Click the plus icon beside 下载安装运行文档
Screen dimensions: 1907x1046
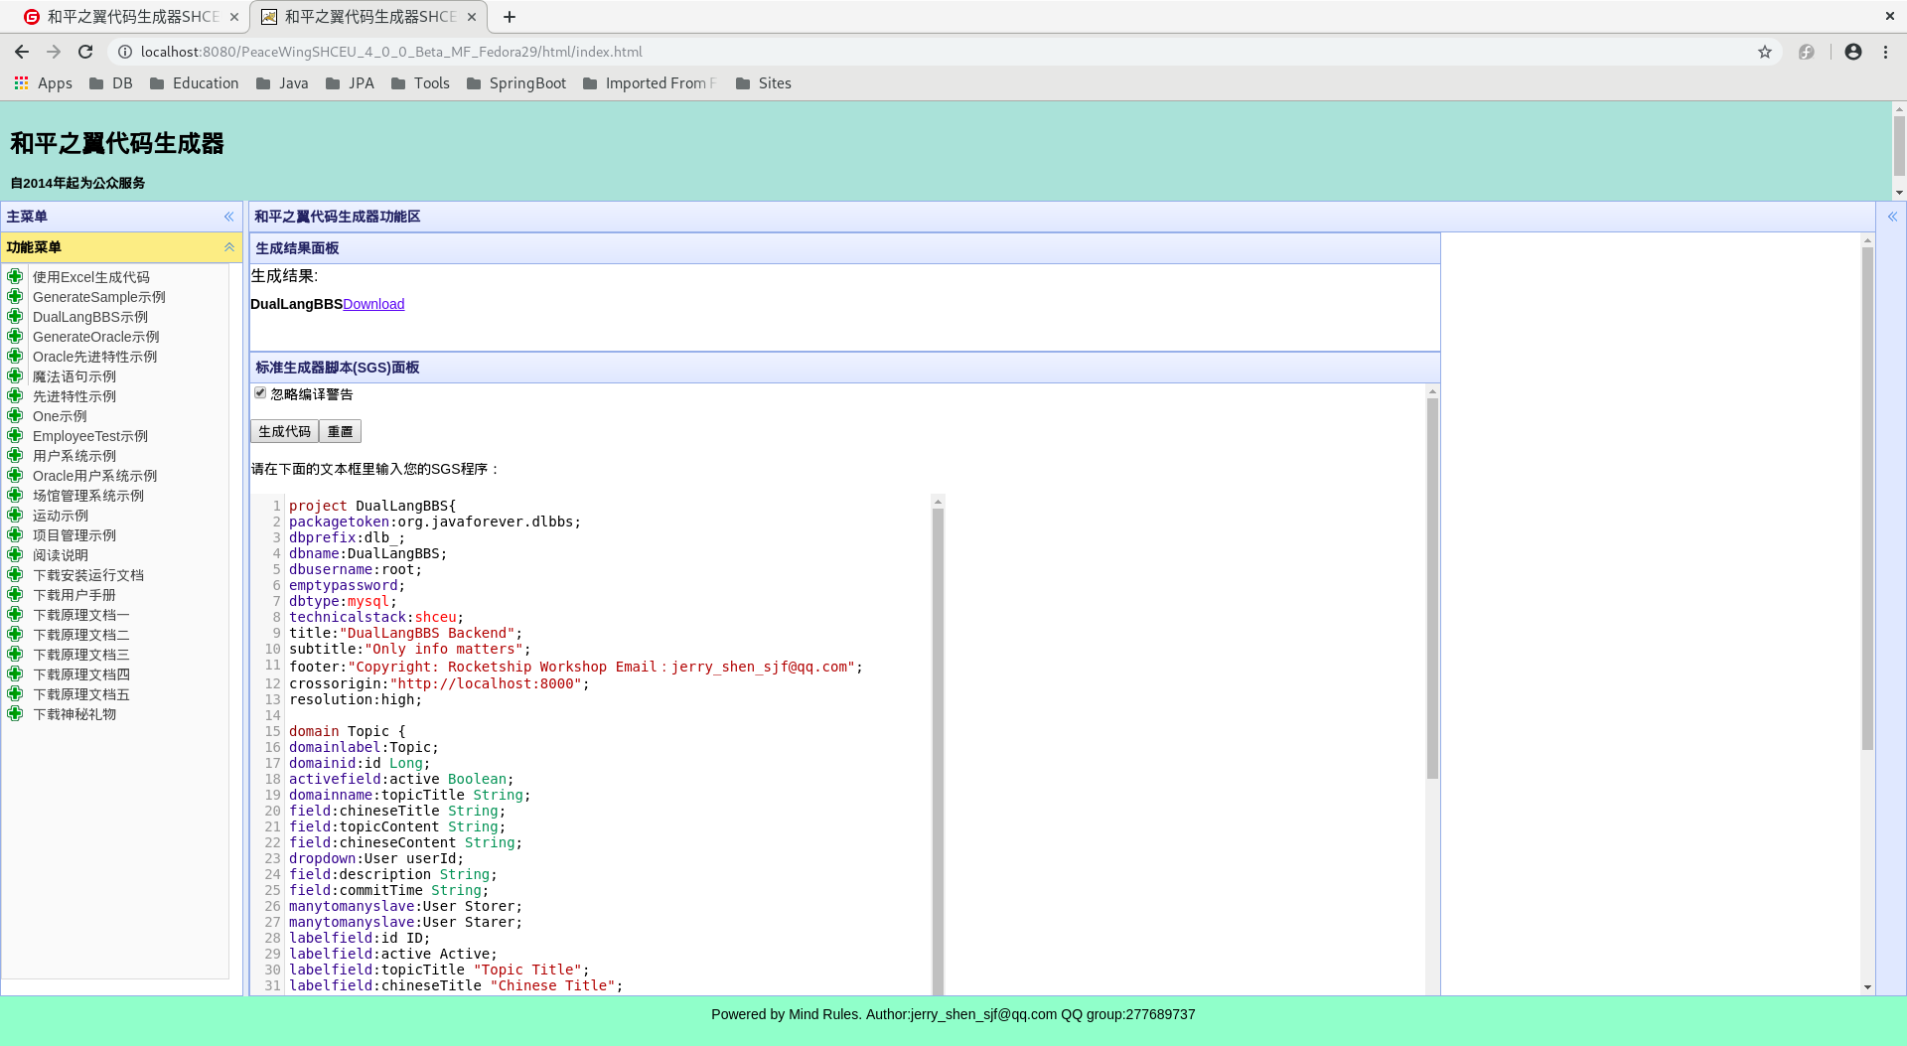15,574
